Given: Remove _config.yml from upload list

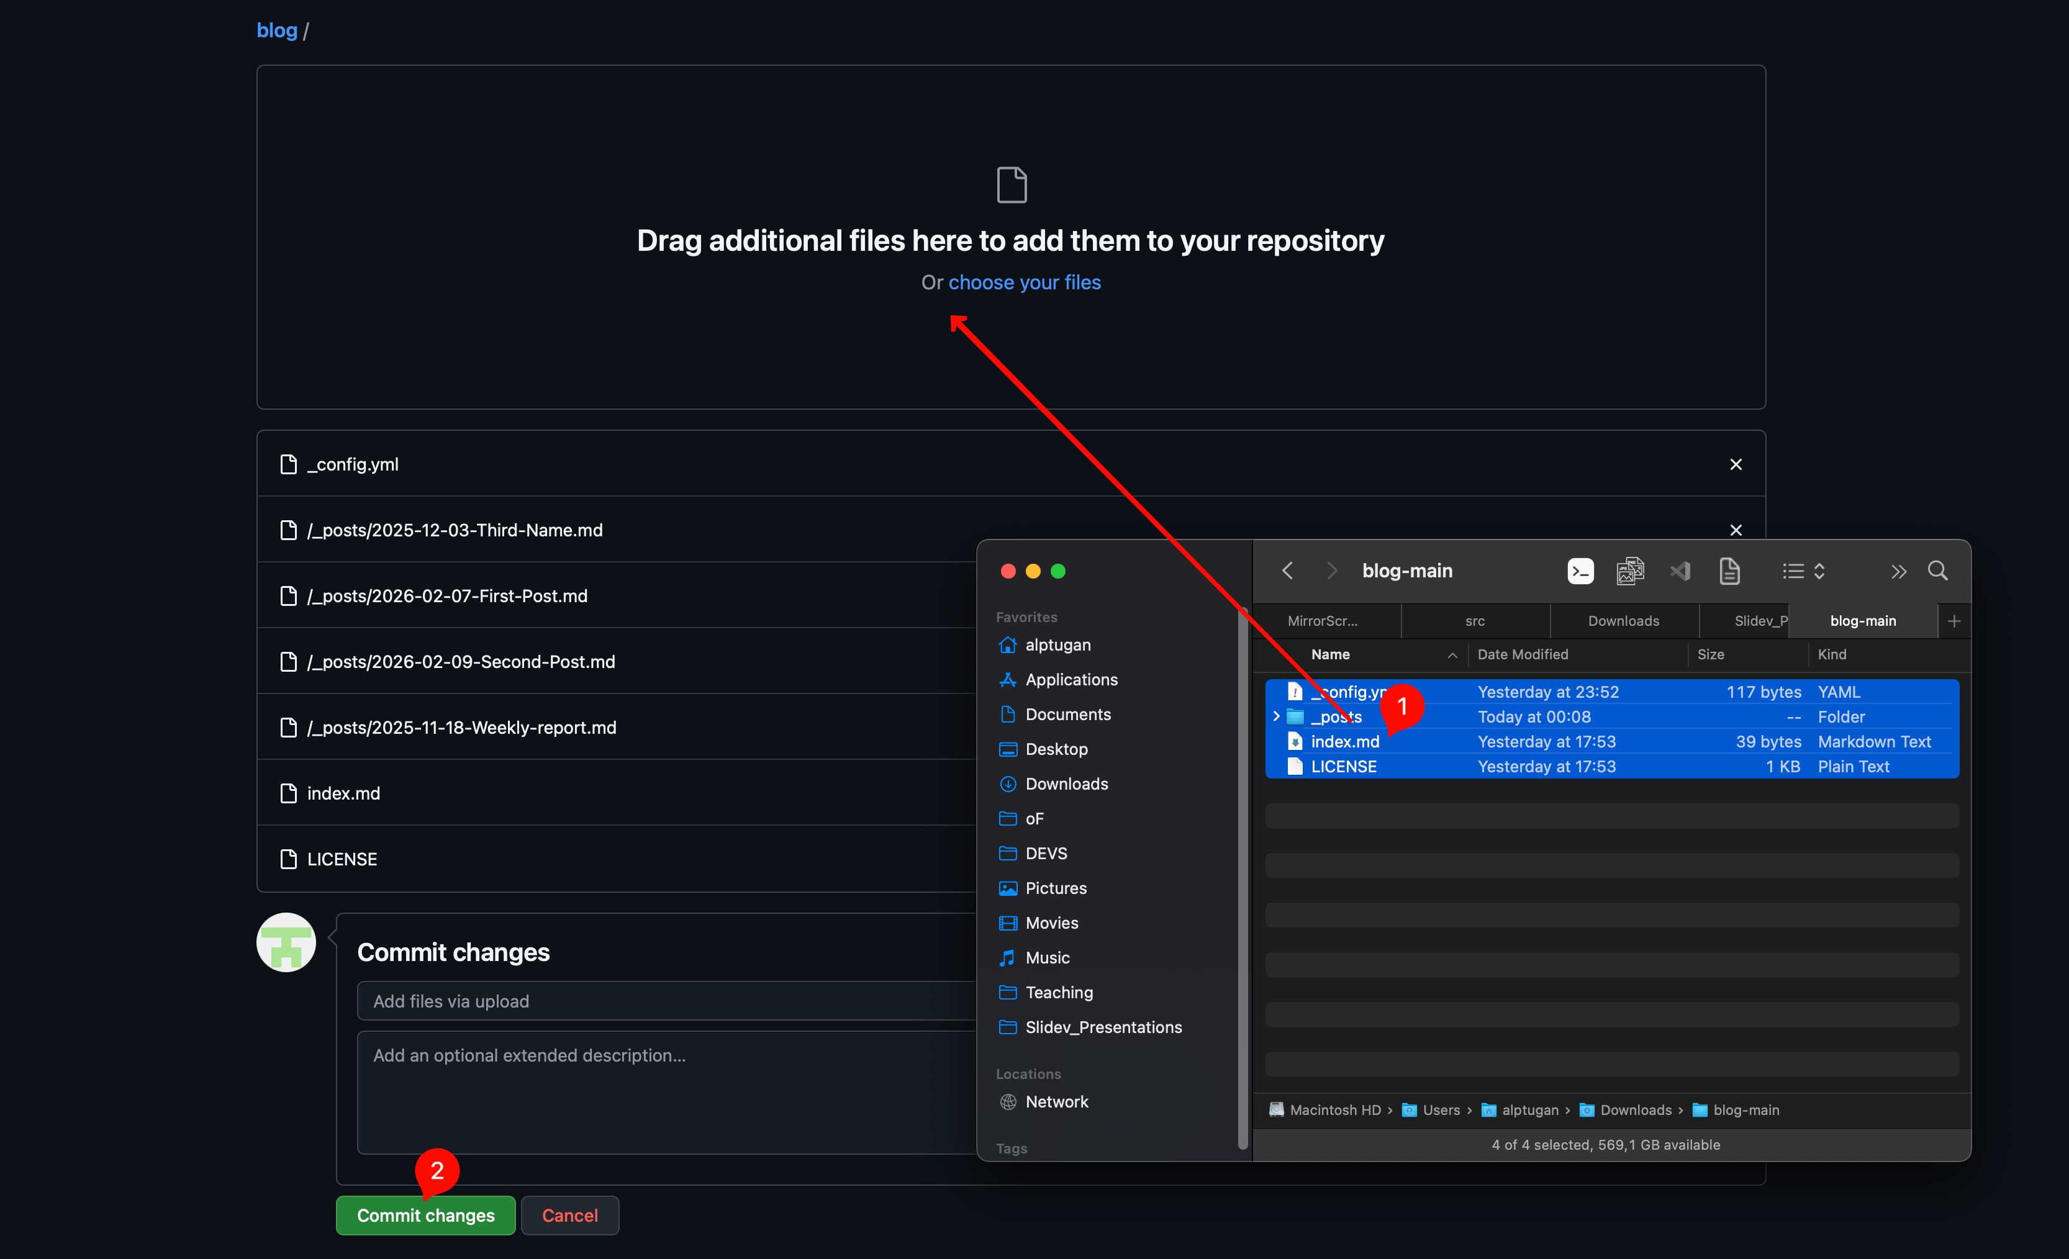Looking at the screenshot, I should click(1736, 464).
